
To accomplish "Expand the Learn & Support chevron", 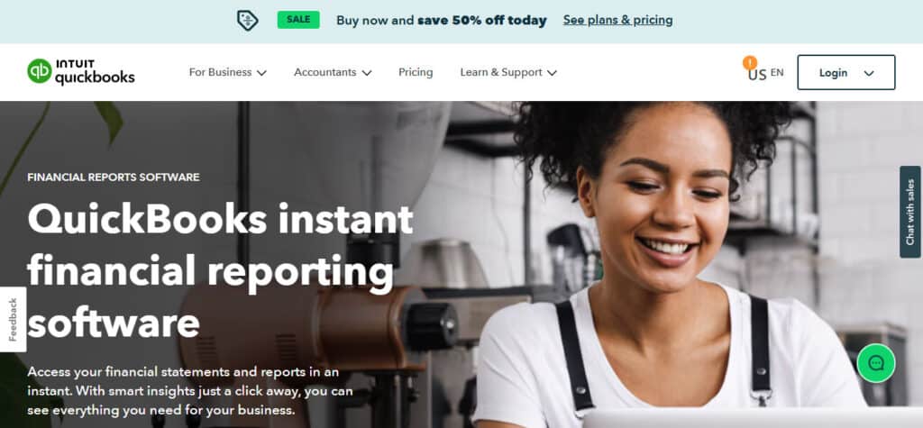I will click(x=552, y=73).
